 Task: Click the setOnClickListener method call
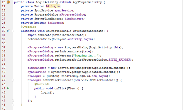(x=58, y=80)
